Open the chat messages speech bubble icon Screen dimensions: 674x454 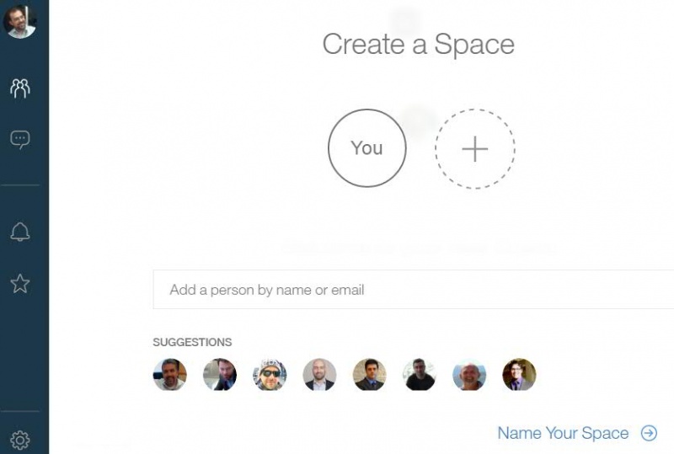19,140
